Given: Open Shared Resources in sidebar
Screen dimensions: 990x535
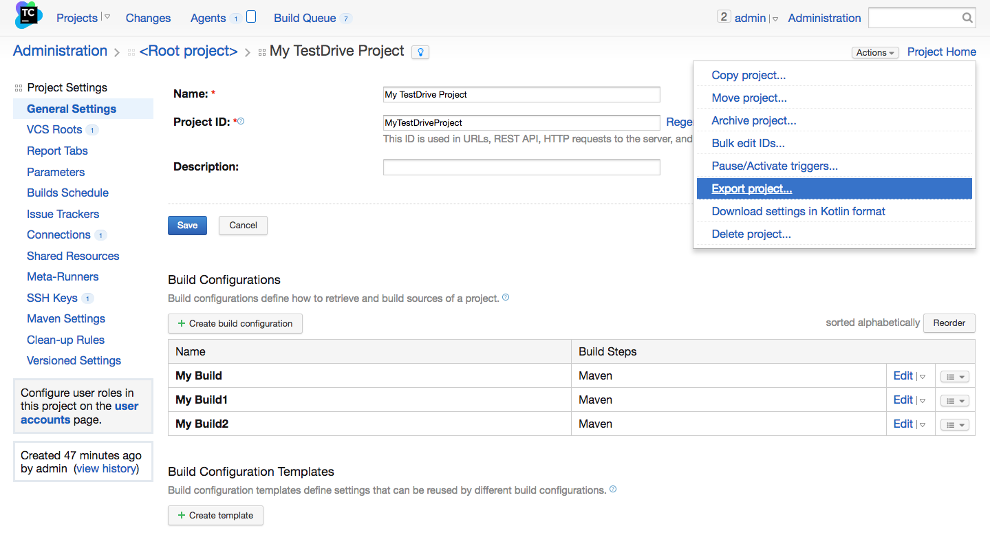Looking at the screenshot, I should [x=73, y=256].
